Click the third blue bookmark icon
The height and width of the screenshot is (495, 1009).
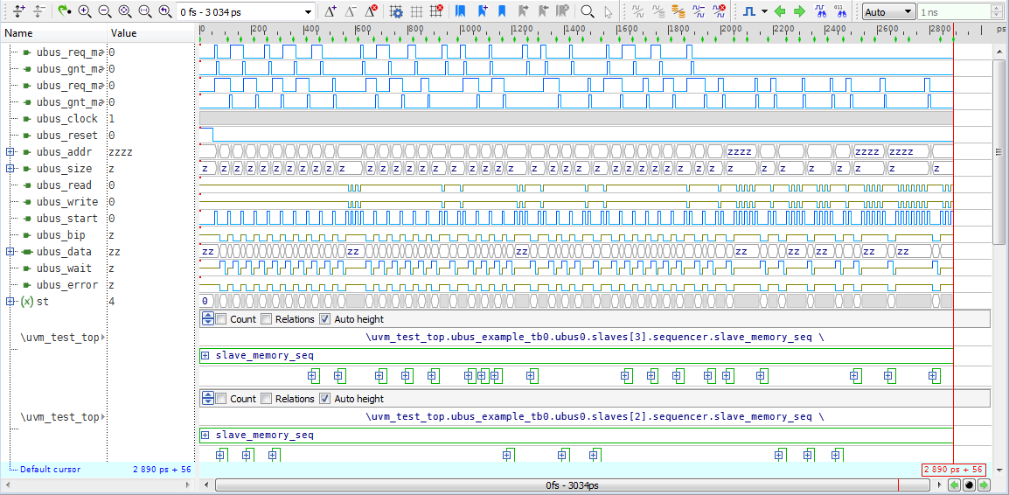tap(503, 11)
